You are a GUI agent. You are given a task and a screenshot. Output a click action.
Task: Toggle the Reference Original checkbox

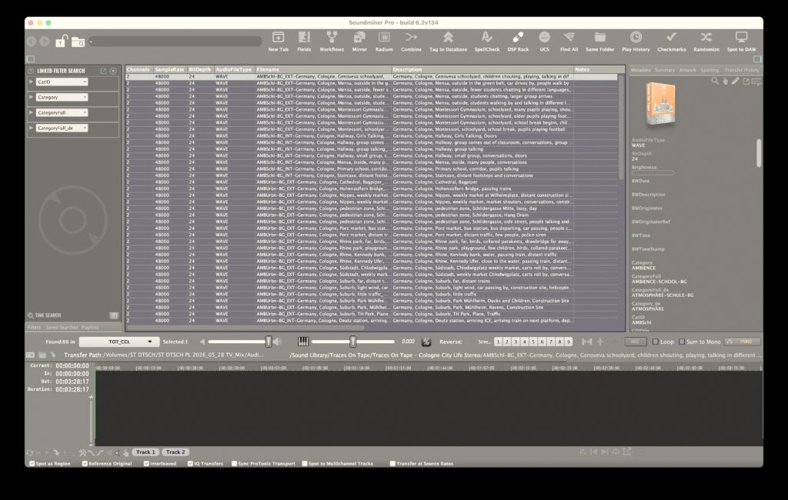(x=85, y=464)
